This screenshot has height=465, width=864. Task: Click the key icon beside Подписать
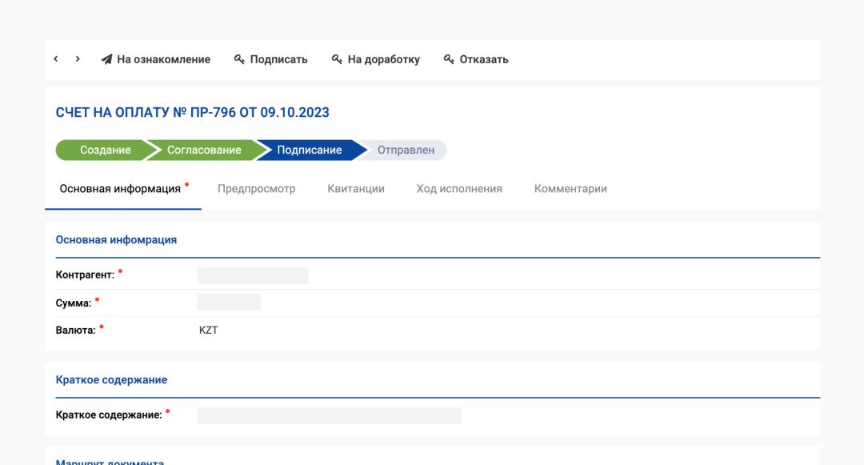(239, 59)
